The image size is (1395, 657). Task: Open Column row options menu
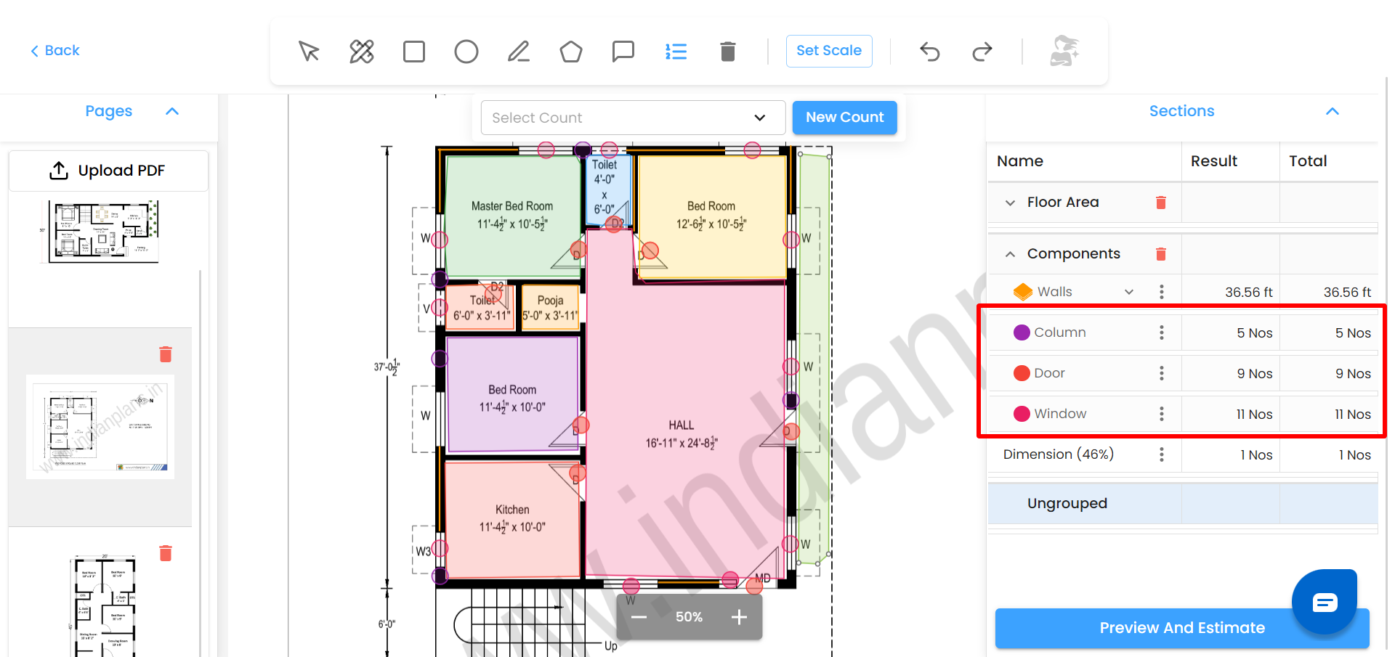1162,332
